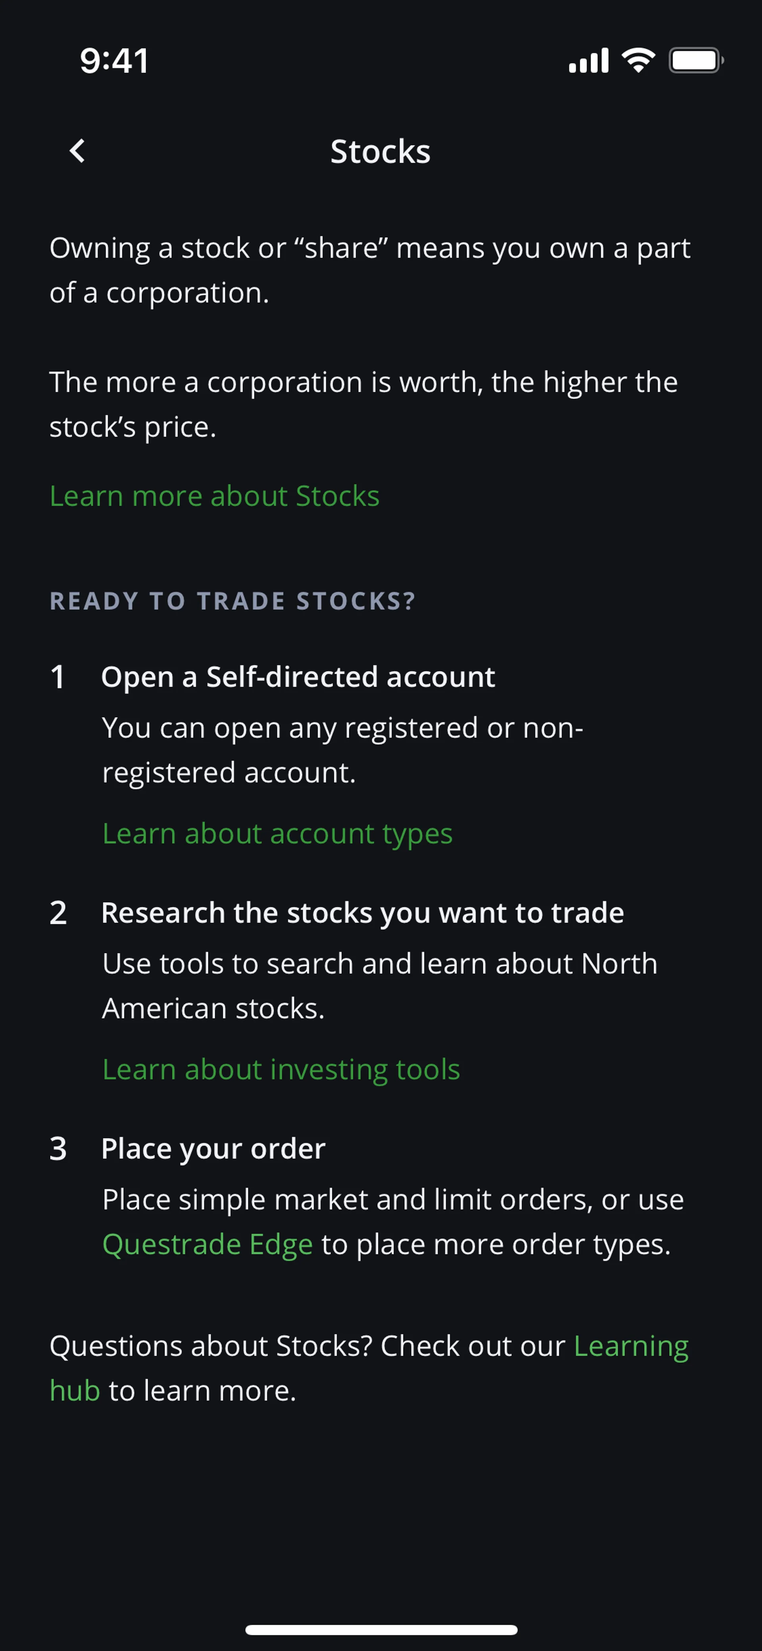762x1651 pixels.
Task: Tap the Stocks page title
Action: pyautogui.click(x=380, y=152)
